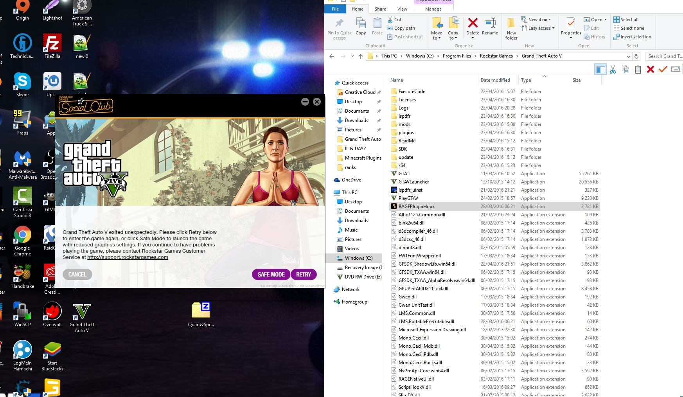Open the File tab in Explorer
Image resolution: width=683 pixels, height=397 pixels.
335,9
